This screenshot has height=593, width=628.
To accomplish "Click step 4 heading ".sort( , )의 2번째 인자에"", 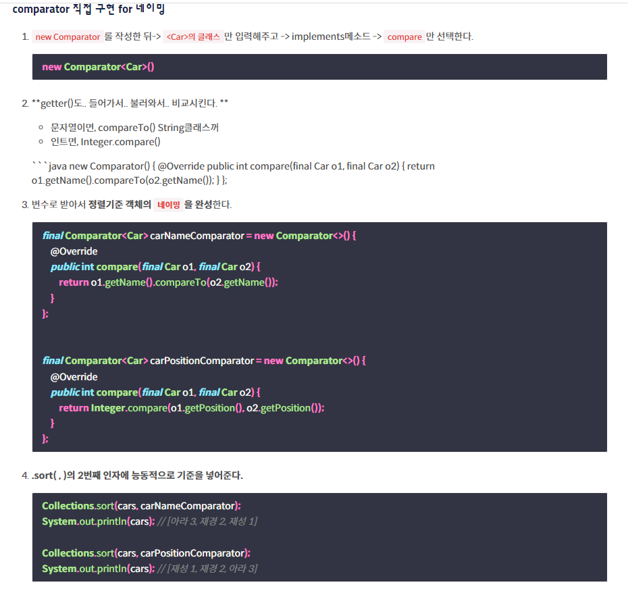I will coord(81,475).
